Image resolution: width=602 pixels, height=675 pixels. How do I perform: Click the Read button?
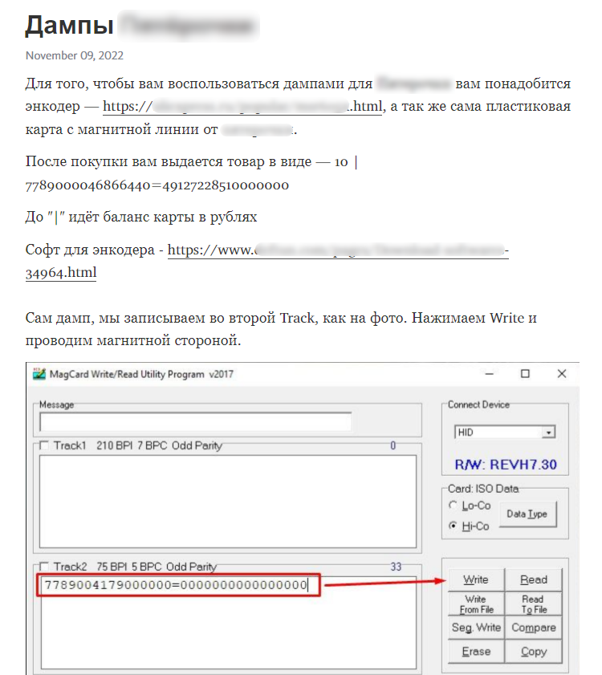[533, 579]
